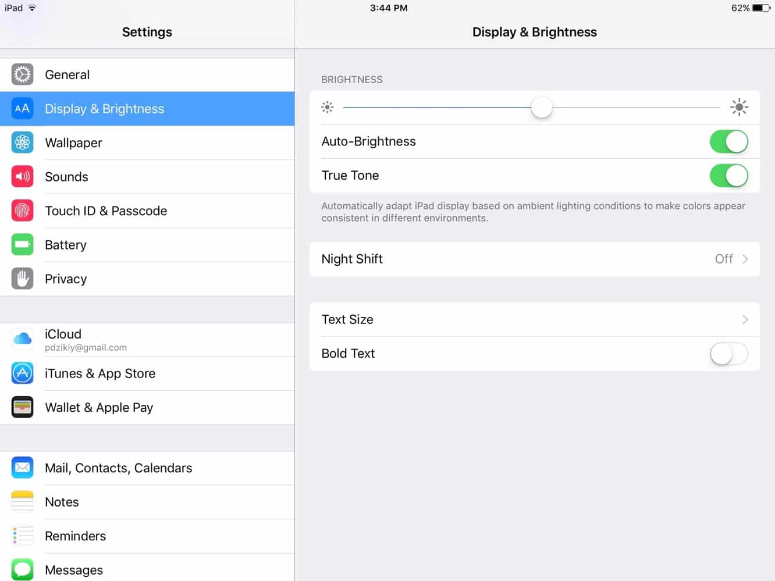Turn off the True Tone toggle
This screenshot has width=775, height=581.
tap(728, 176)
